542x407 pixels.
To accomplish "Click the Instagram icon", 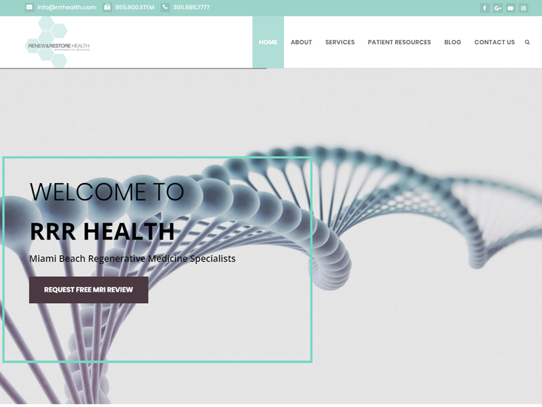I will click(523, 8).
